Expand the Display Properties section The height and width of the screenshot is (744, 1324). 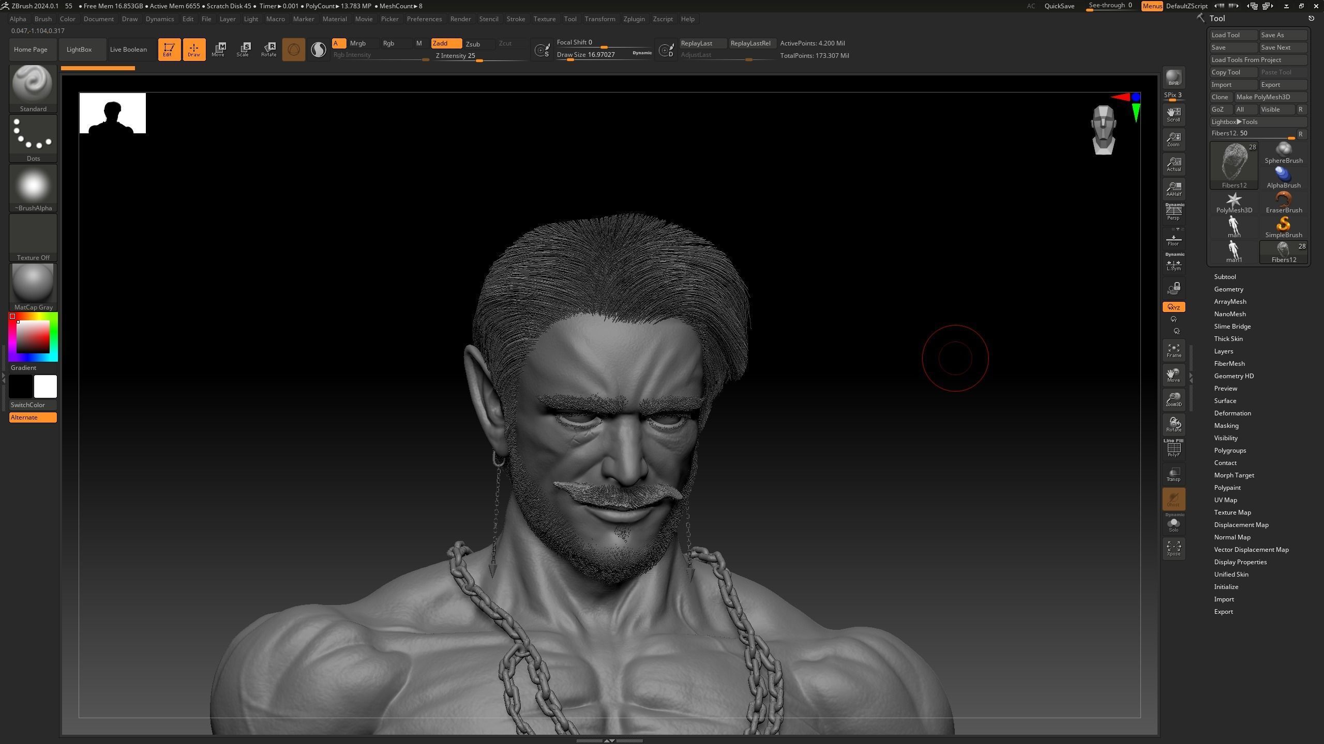[1240, 562]
